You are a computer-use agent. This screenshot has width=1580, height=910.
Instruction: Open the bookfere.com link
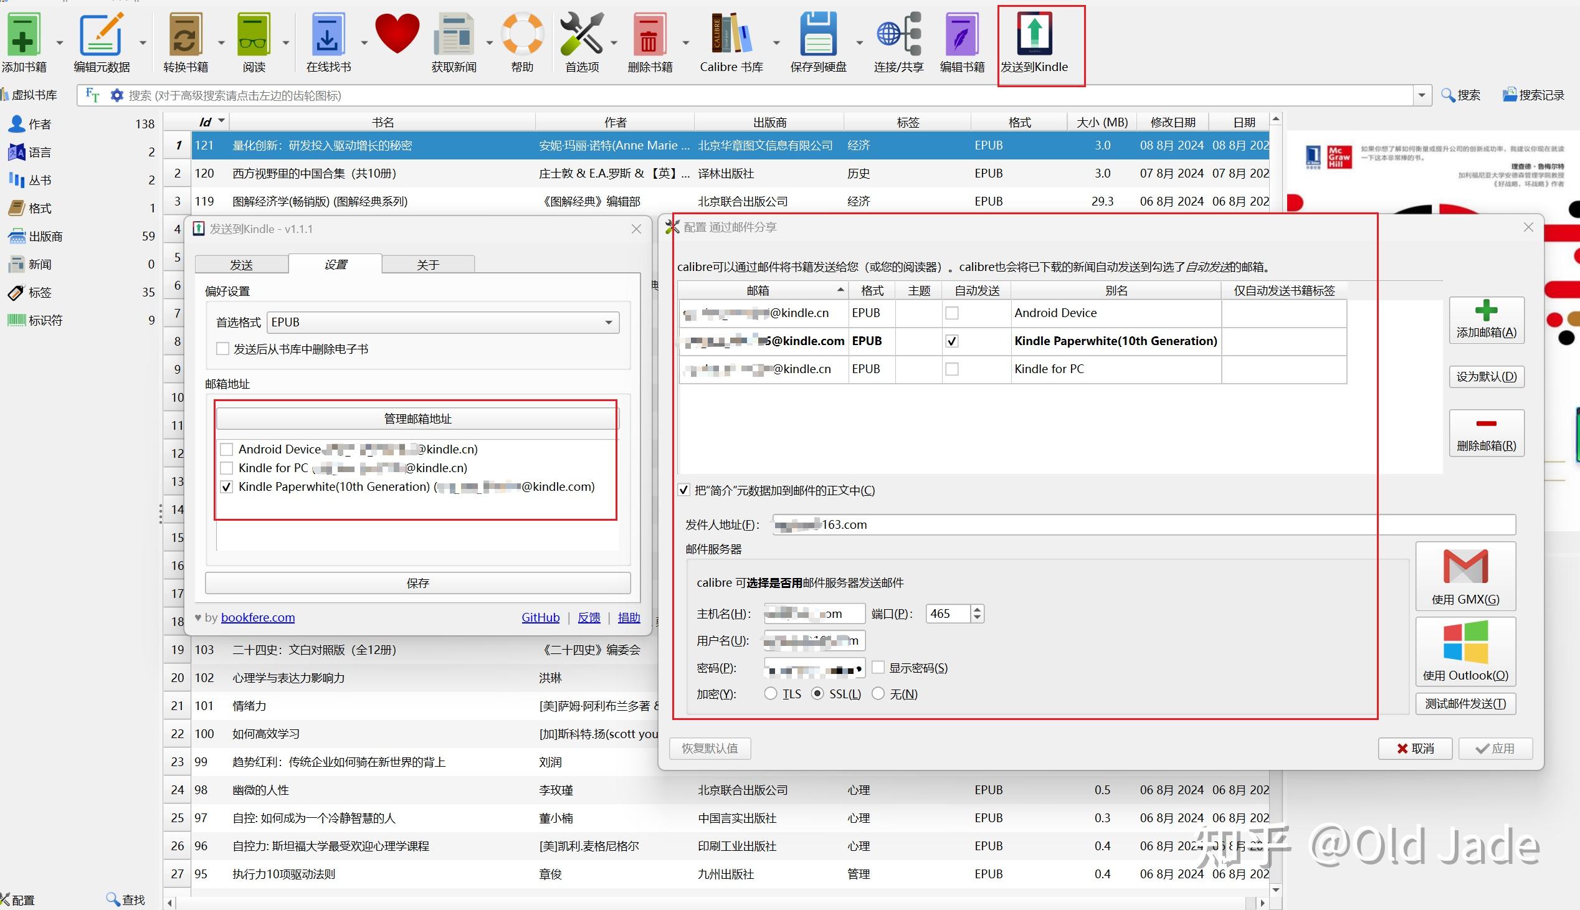pos(257,617)
